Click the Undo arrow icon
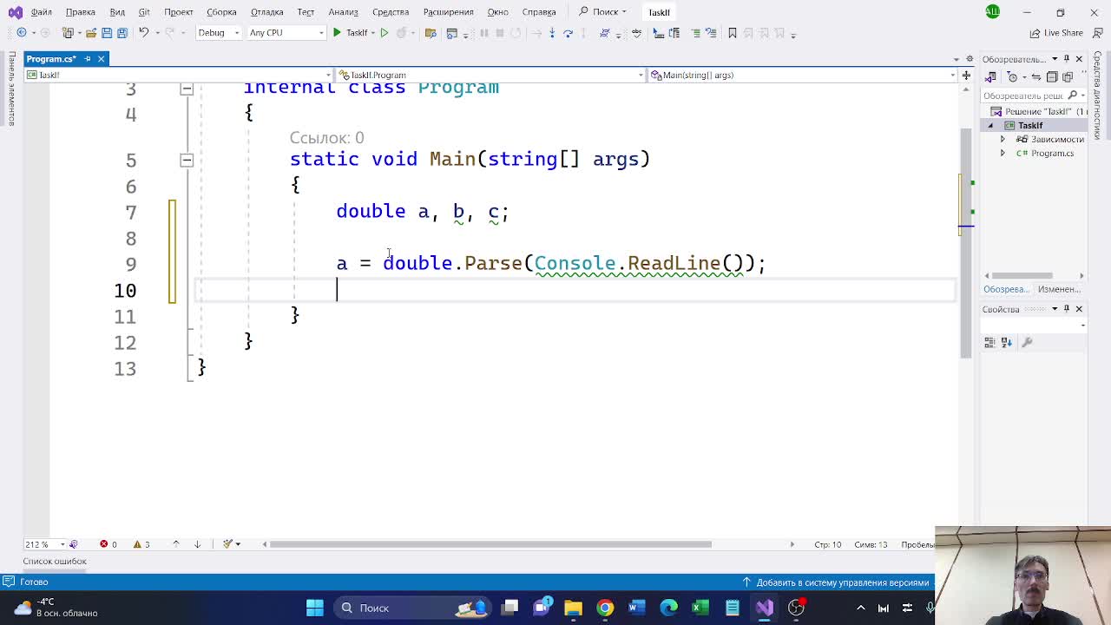Image resolution: width=1111 pixels, height=625 pixels. [143, 33]
